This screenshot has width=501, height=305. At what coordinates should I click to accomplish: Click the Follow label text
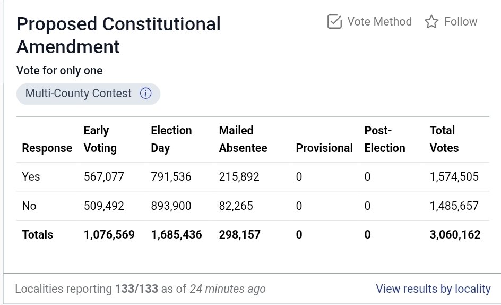tap(461, 22)
